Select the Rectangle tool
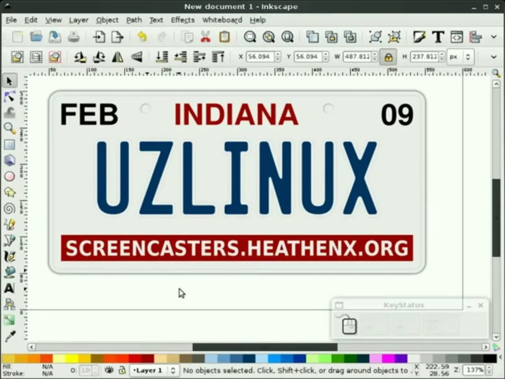The image size is (505, 379). (x=9, y=145)
